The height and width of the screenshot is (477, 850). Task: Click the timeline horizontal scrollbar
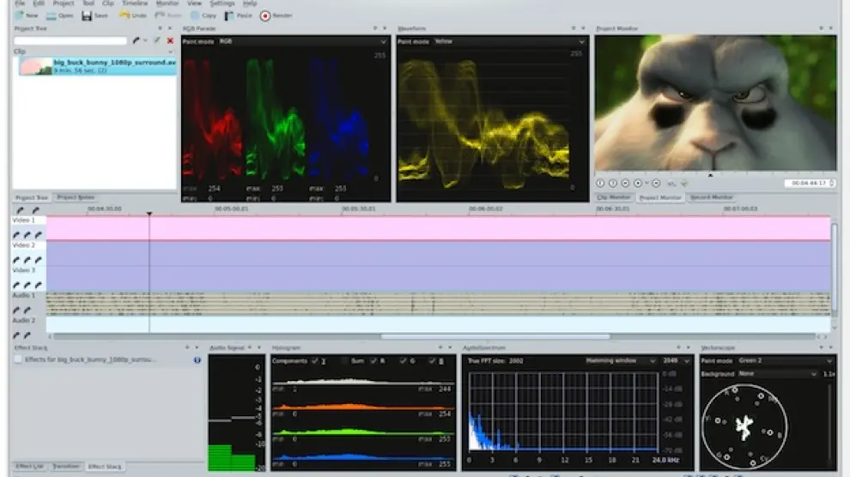point(495,336)
